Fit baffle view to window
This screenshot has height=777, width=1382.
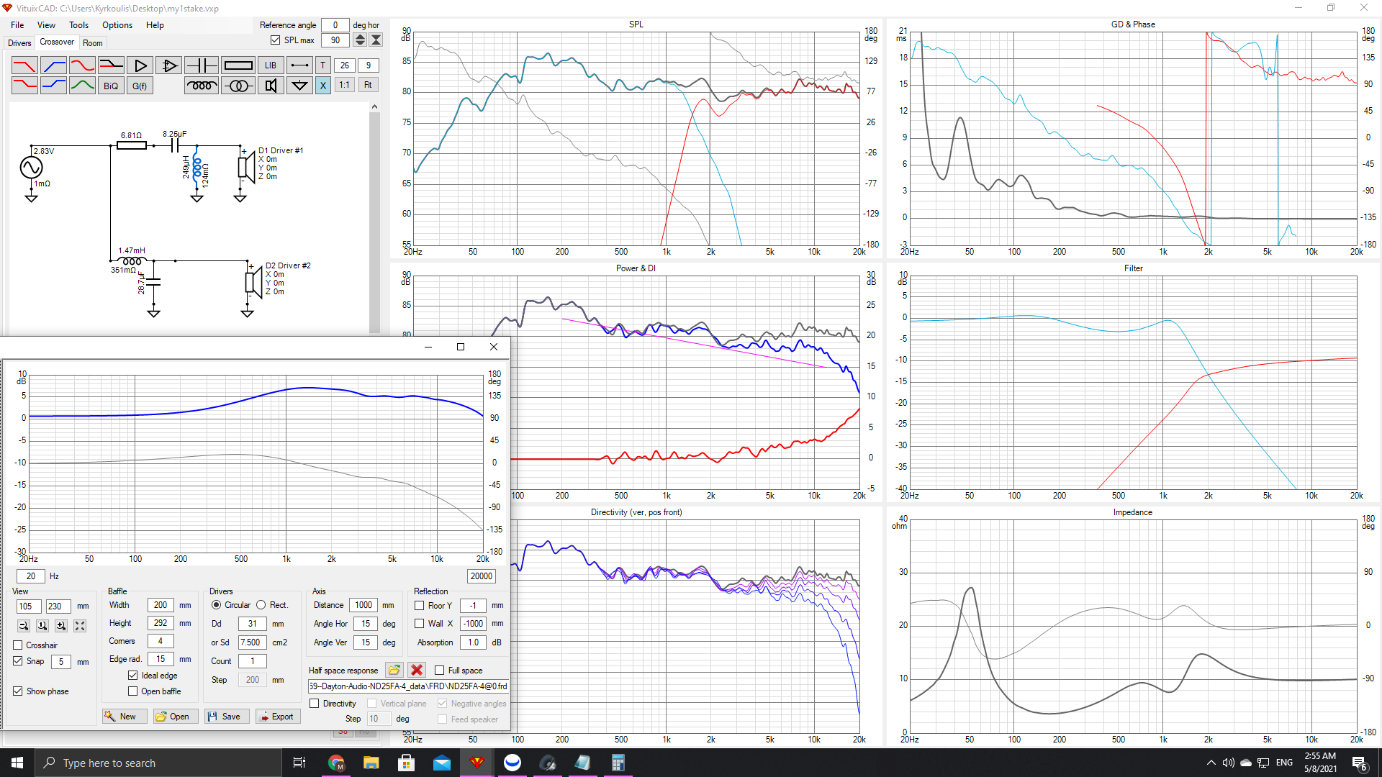click(80, 626)
